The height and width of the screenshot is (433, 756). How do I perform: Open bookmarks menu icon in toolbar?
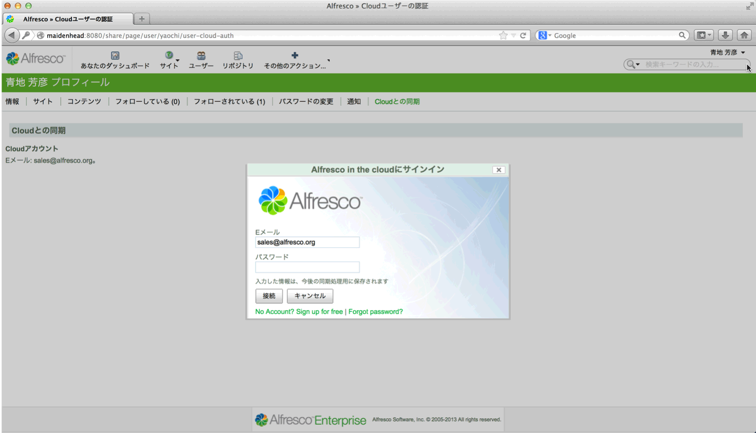[x=703, y=35]
